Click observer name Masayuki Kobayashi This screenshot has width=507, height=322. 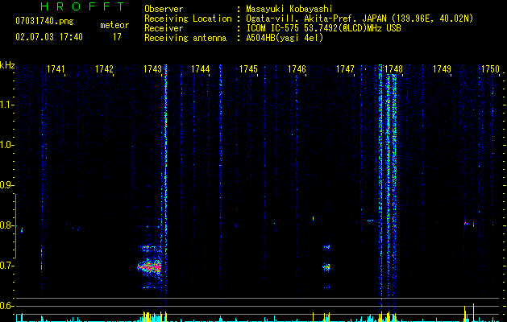click(x=289, y=9)
